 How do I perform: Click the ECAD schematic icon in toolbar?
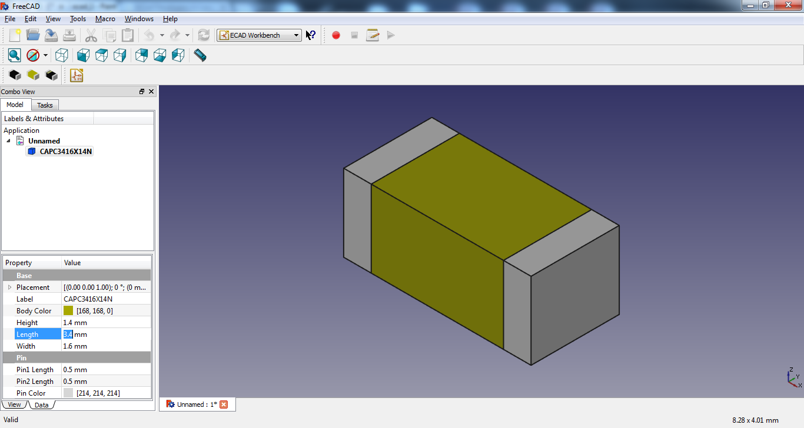pos(77,75)
